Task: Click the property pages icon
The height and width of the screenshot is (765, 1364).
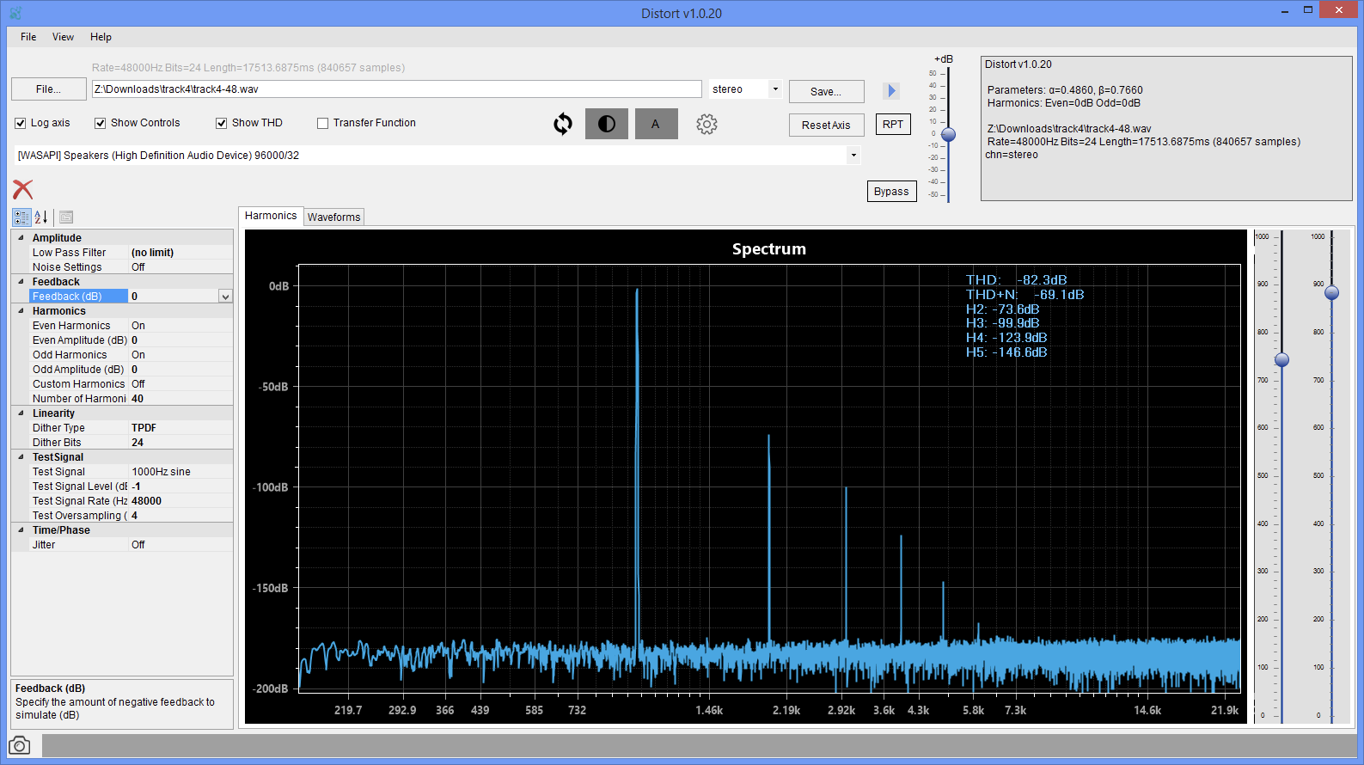Action: pos(66,217)
